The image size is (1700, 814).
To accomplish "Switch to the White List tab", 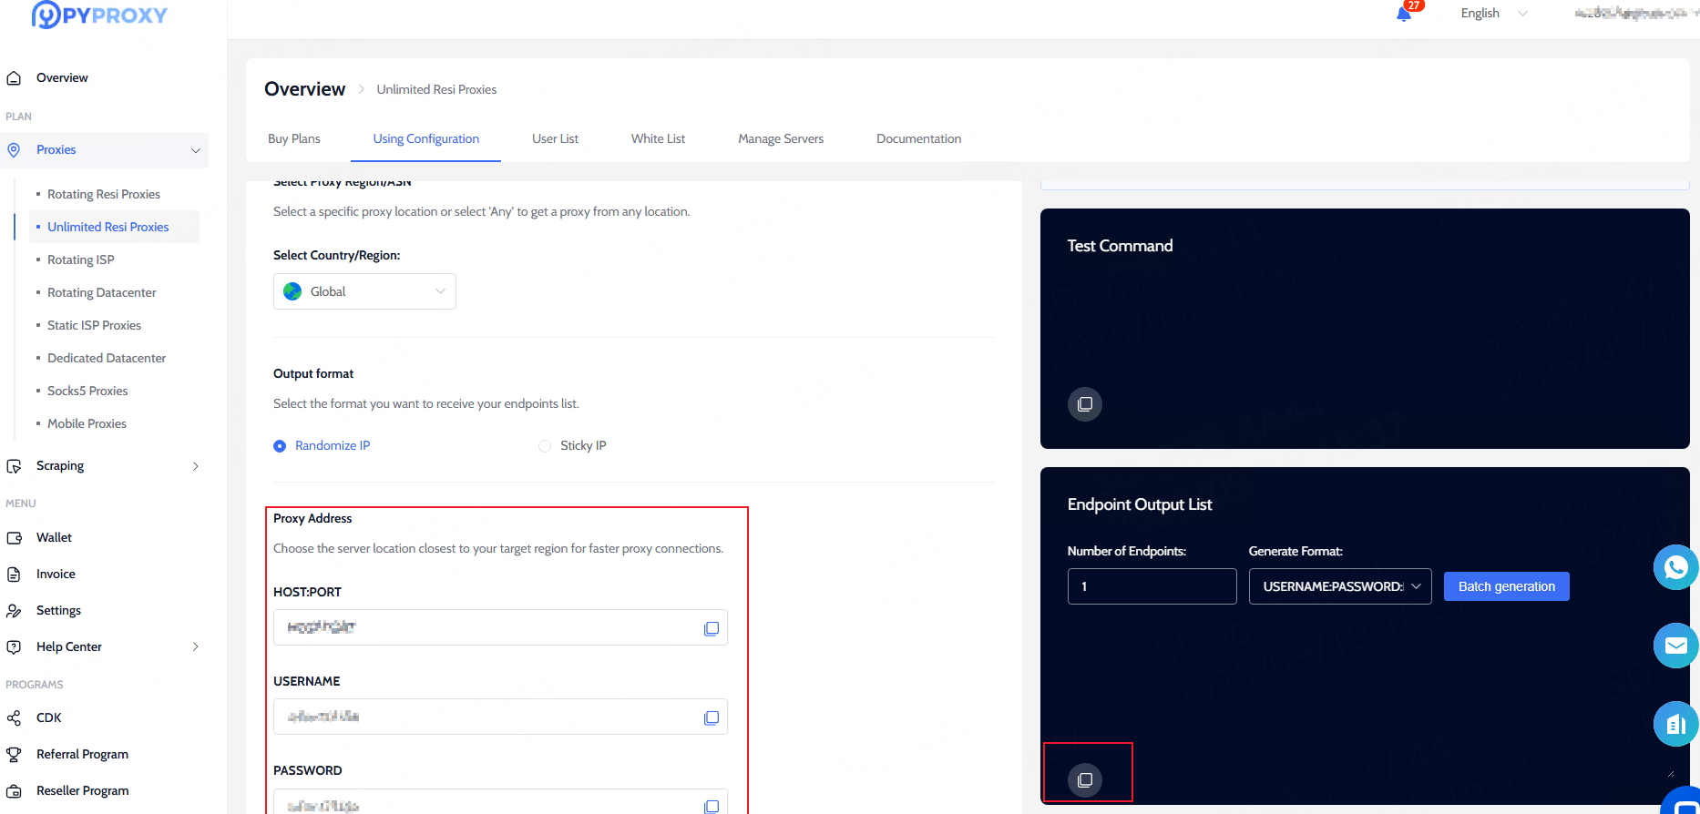I will pyautogui.click(x=658, y=138).
